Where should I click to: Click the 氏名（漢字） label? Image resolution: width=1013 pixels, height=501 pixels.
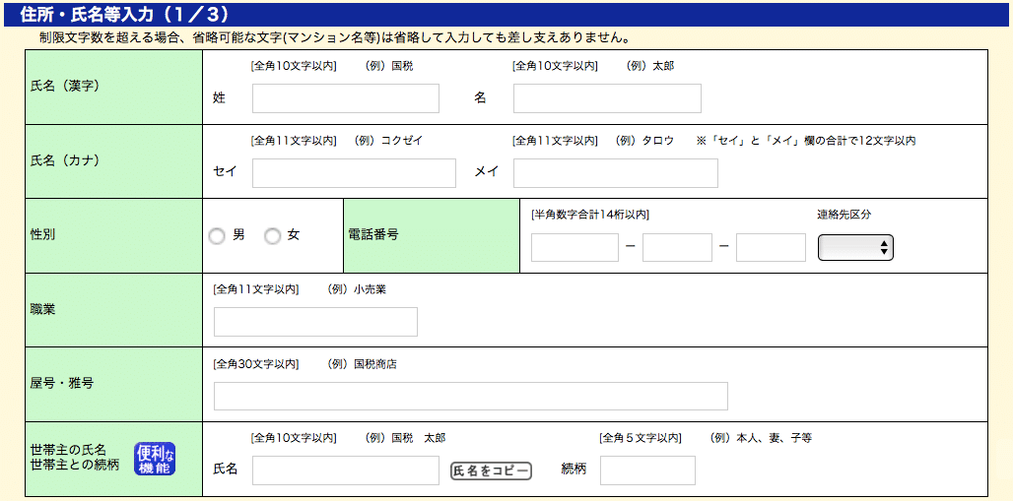[65, 86]
